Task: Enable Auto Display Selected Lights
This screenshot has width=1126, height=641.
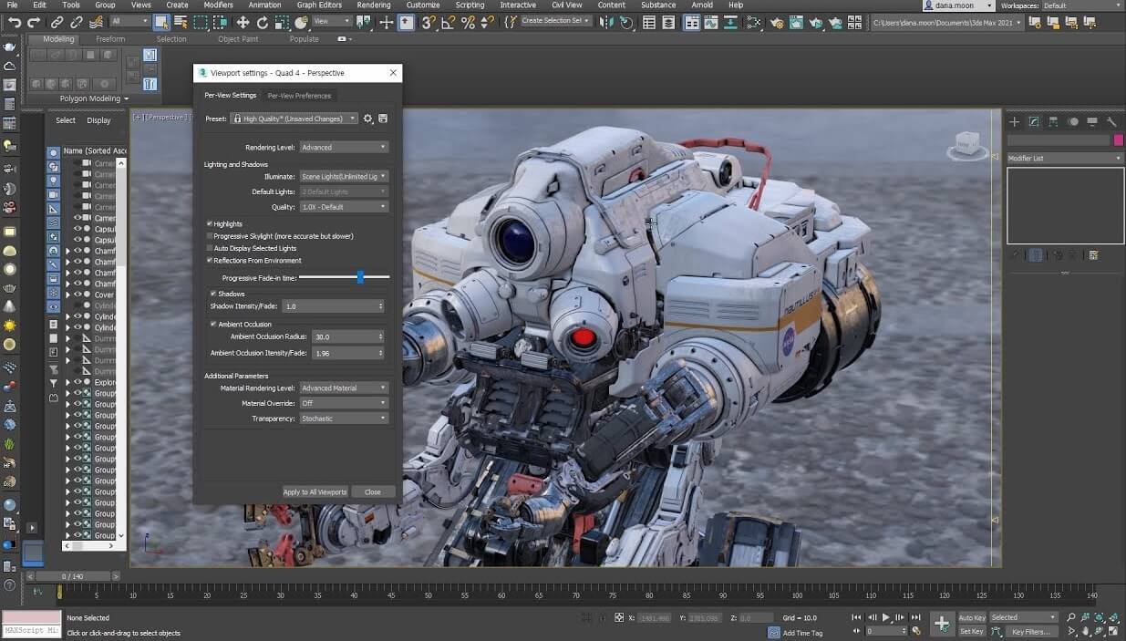Action: (210, 248)
